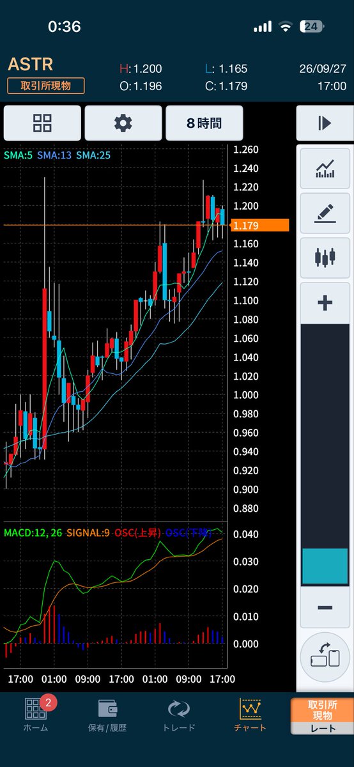The height and width of the screenshot is (767, 354).
Task: Tap the battery indicator in status bar
Action: pos(311,26)
